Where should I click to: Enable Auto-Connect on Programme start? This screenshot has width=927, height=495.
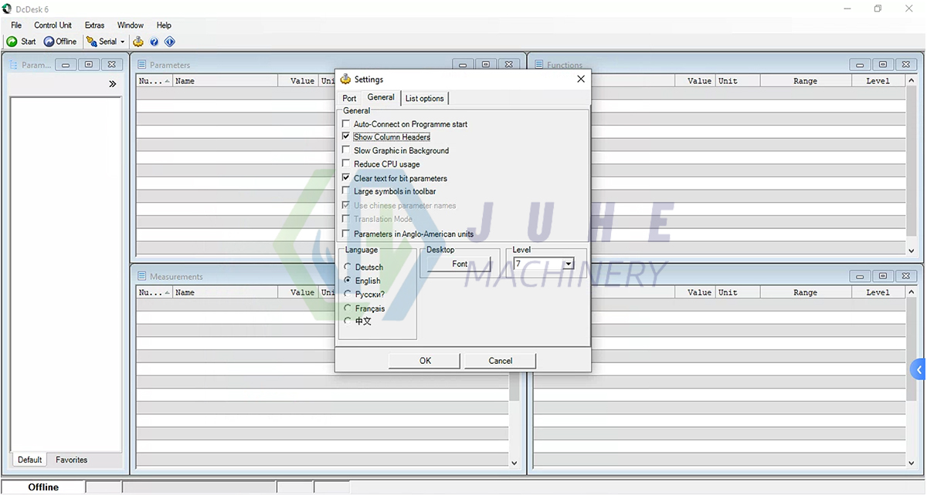click(346, 123)
